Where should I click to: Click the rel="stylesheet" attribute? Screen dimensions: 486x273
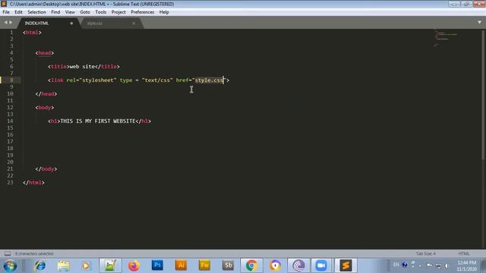click(91, 80)
